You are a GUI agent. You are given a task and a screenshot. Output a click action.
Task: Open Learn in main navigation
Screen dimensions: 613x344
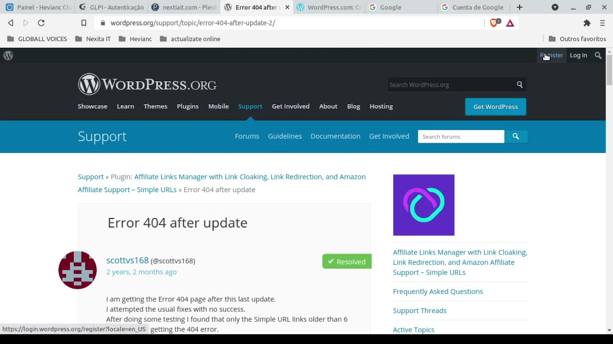pyautogui.click(x=125, y=107)
